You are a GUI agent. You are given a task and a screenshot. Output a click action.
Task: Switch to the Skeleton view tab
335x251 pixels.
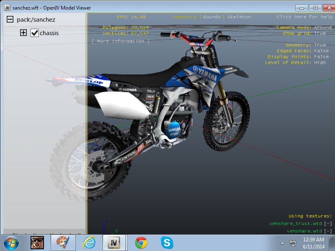(239, 17)
